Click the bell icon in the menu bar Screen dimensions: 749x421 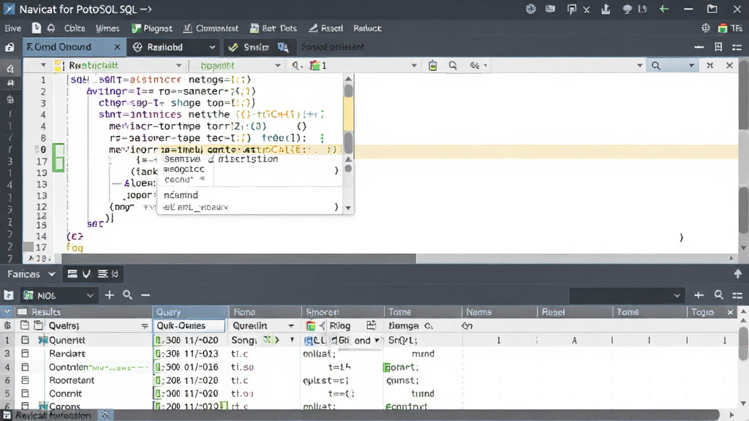click(51, 29)
